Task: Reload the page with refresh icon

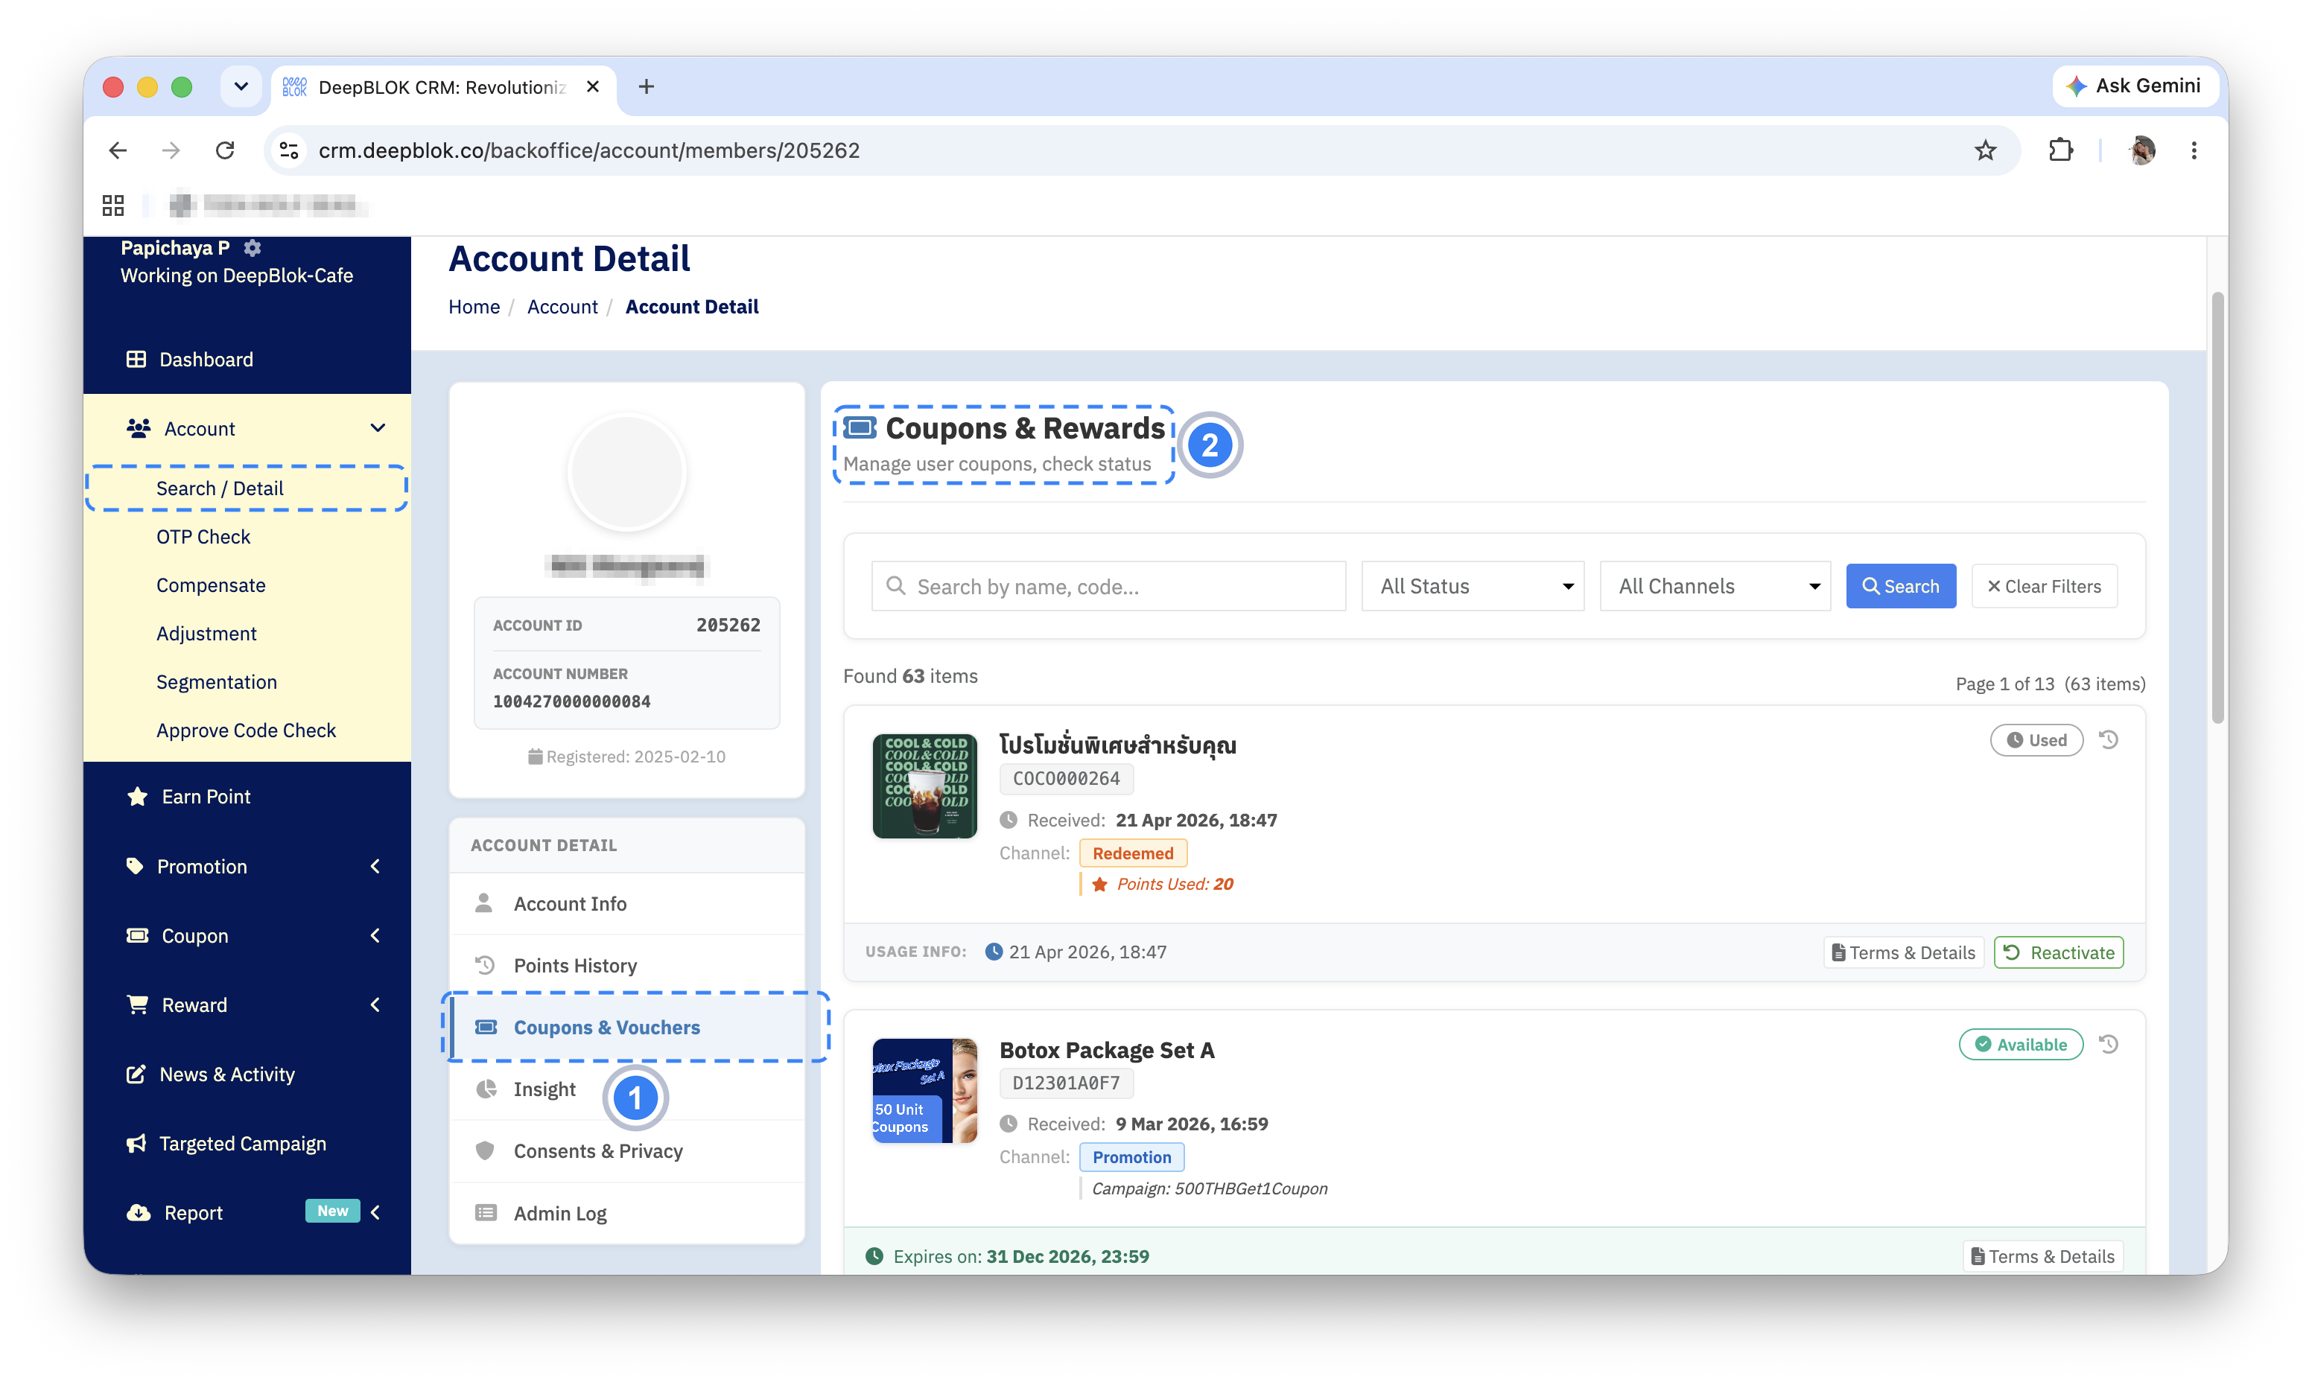Action: (225, 150)
